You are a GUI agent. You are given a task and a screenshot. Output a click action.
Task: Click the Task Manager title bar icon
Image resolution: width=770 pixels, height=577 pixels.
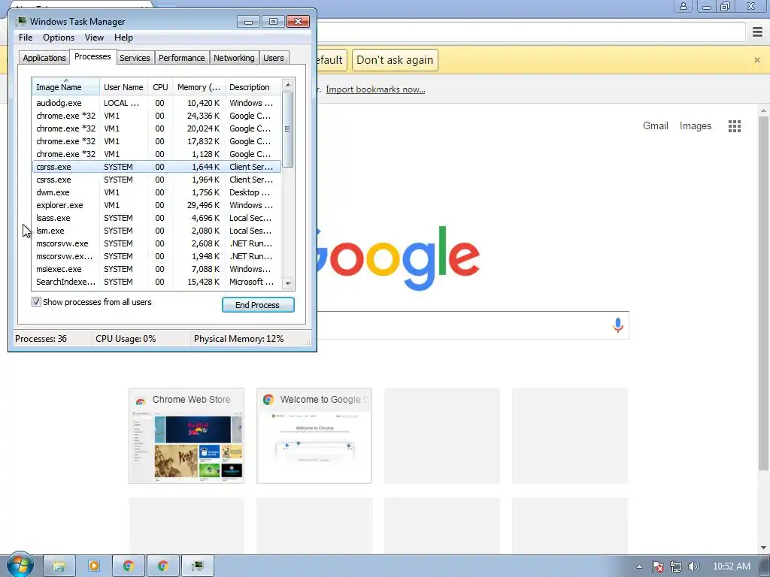pos(21,21)
